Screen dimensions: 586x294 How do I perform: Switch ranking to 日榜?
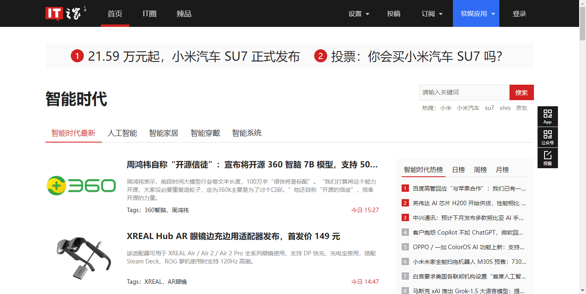(458, 170)
